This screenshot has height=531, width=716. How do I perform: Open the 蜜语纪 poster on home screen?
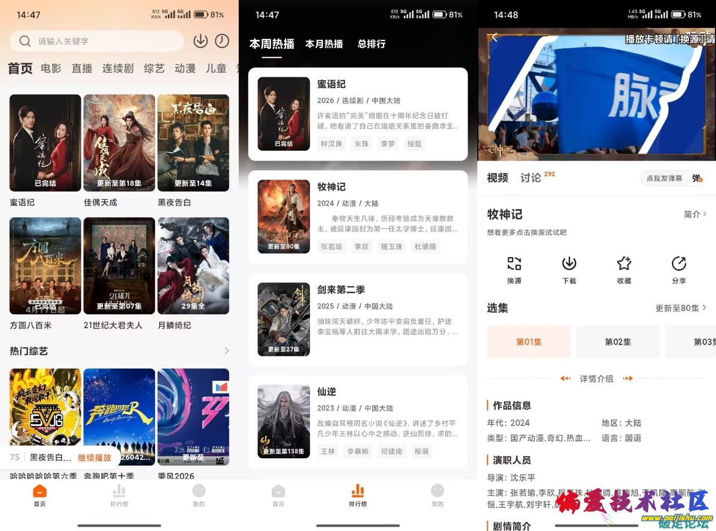click(45, 143)
